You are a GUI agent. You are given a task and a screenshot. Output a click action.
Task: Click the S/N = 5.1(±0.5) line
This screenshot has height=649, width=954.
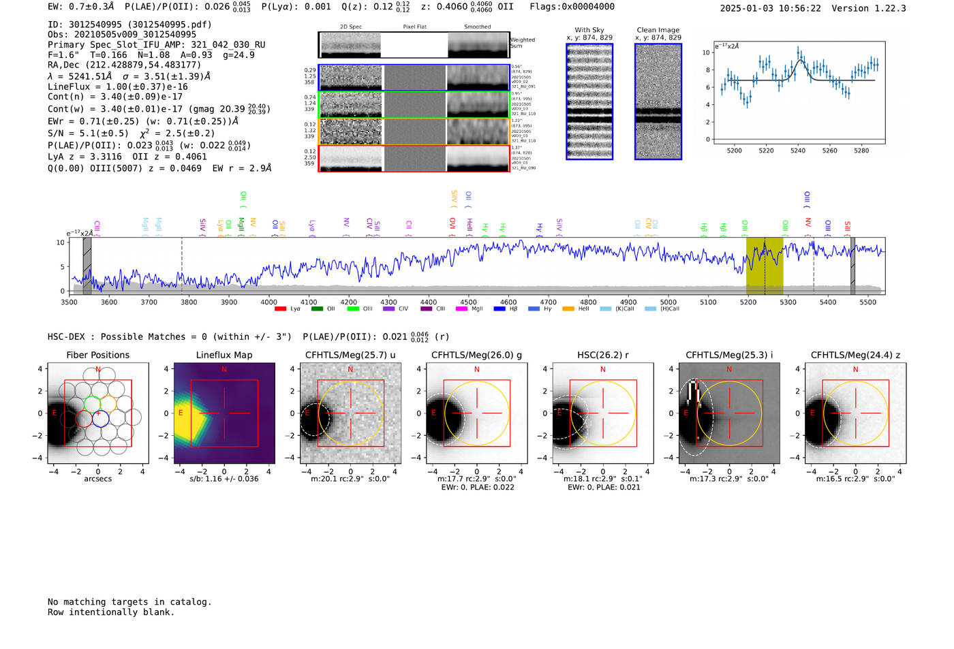point(132,133)
